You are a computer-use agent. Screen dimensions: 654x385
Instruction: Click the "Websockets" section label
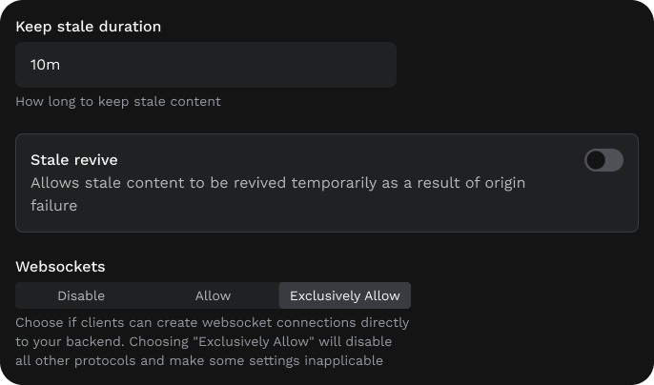pos(60,267)
